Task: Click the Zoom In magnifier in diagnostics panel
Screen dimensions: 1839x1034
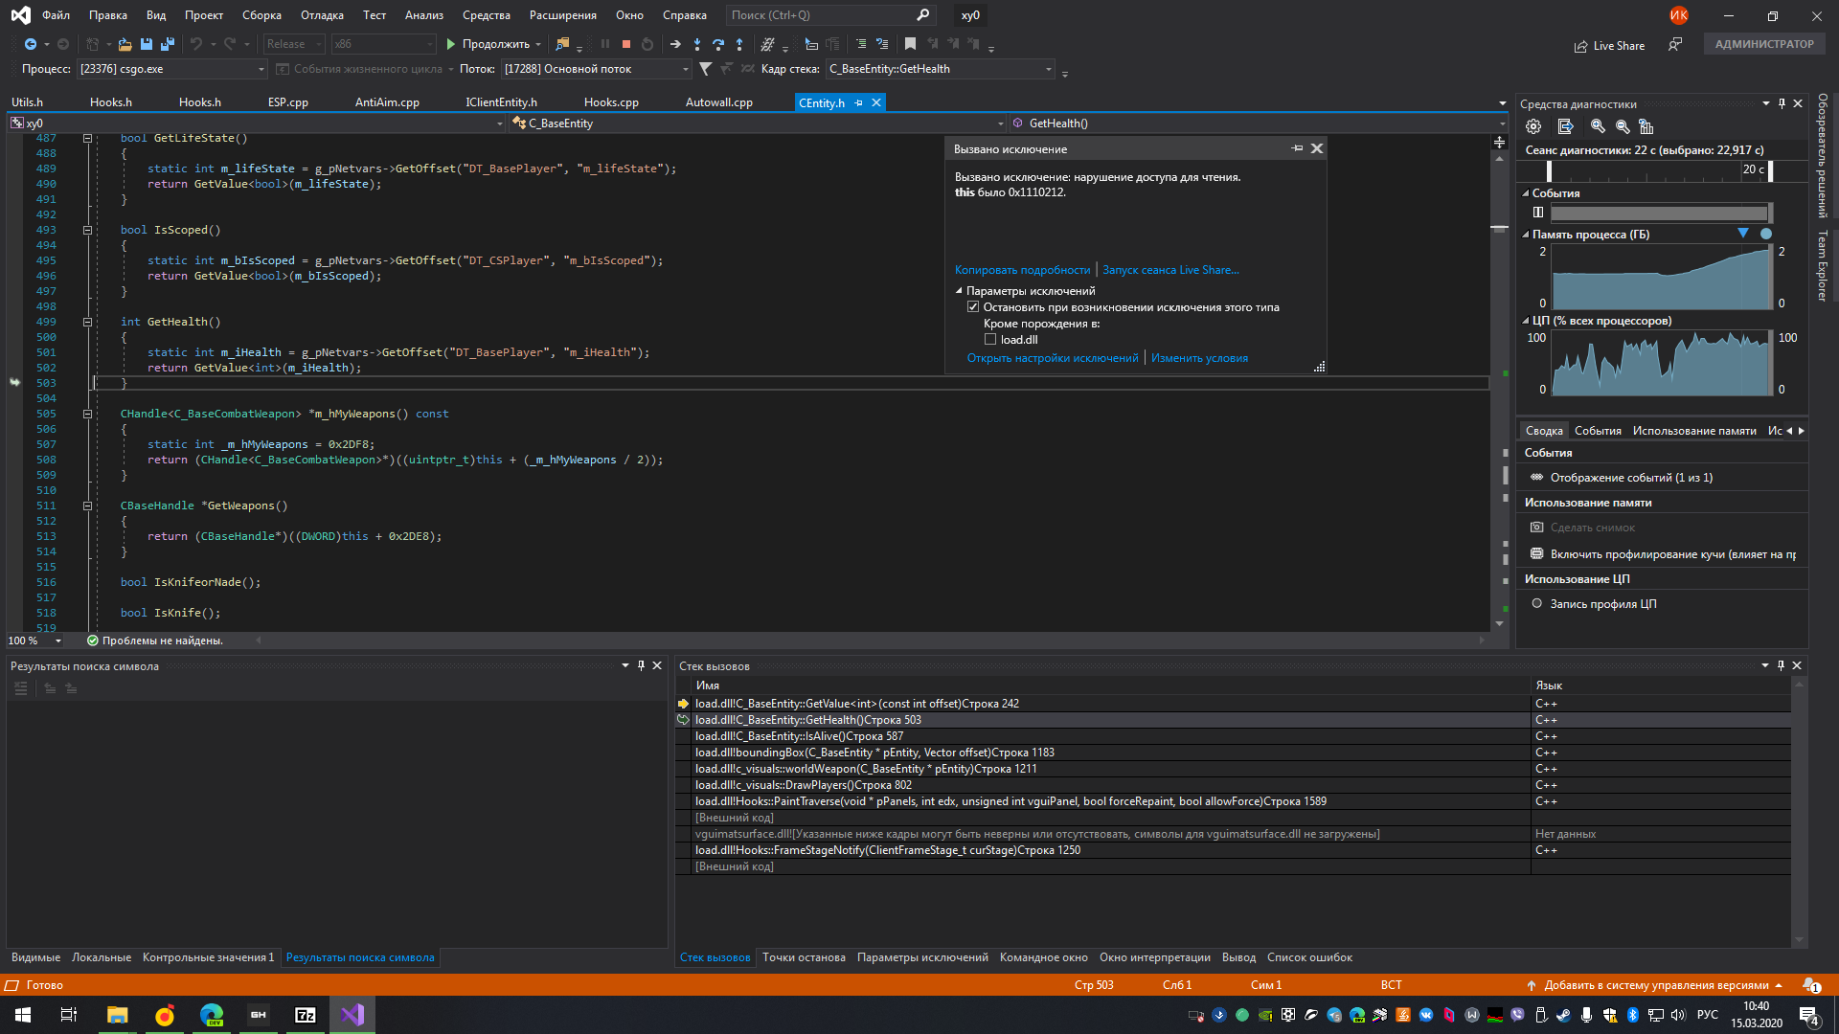Action: tap(1598, 126)
